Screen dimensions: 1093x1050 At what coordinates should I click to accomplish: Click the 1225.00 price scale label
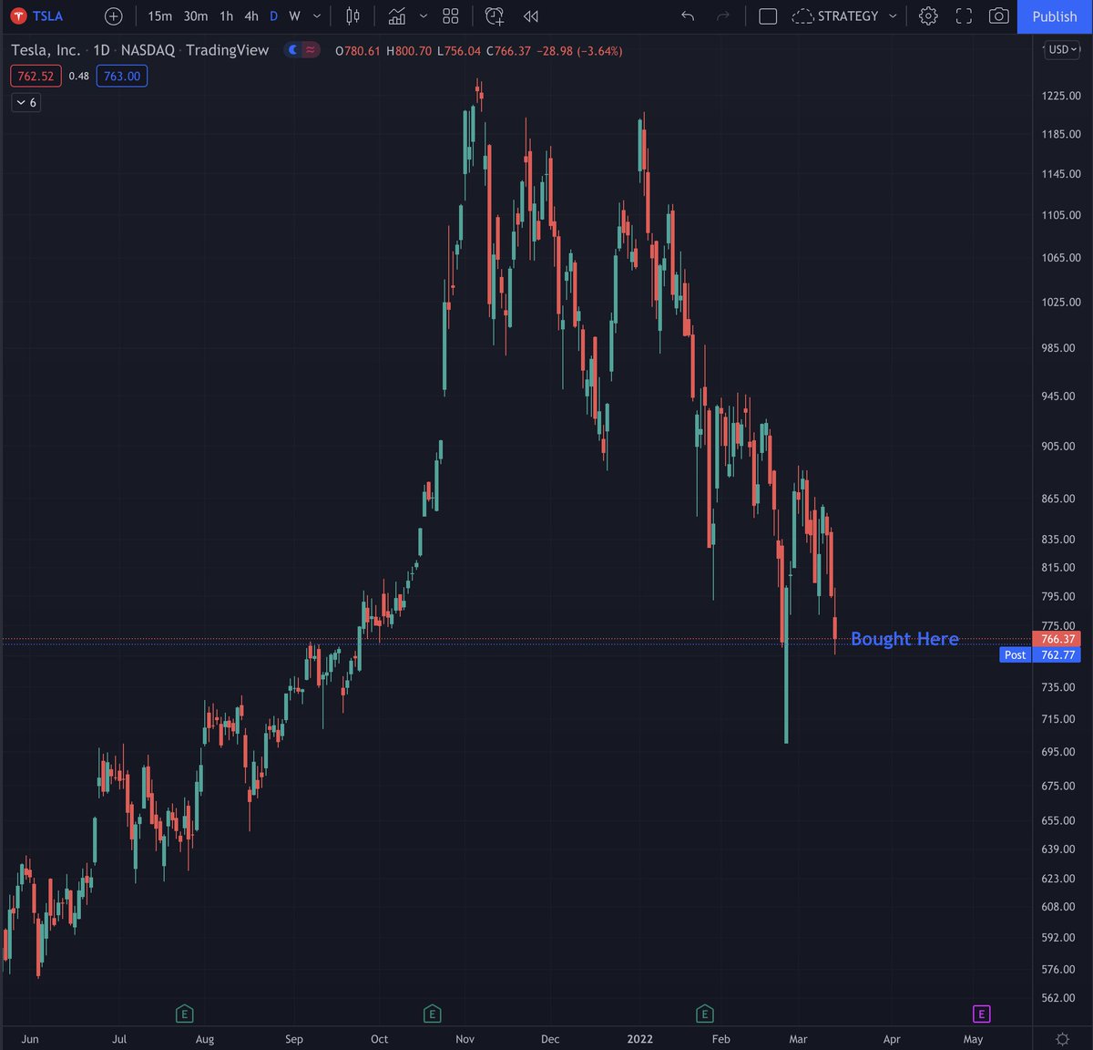point(1061,96)
